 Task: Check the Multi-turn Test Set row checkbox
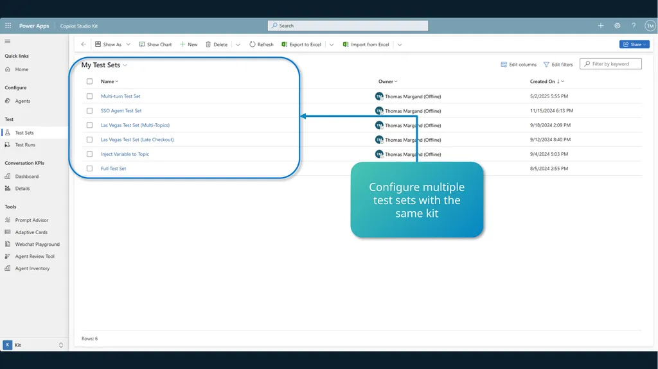click(89, 96)
